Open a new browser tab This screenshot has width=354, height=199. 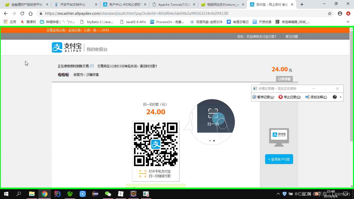pos(302,4)
